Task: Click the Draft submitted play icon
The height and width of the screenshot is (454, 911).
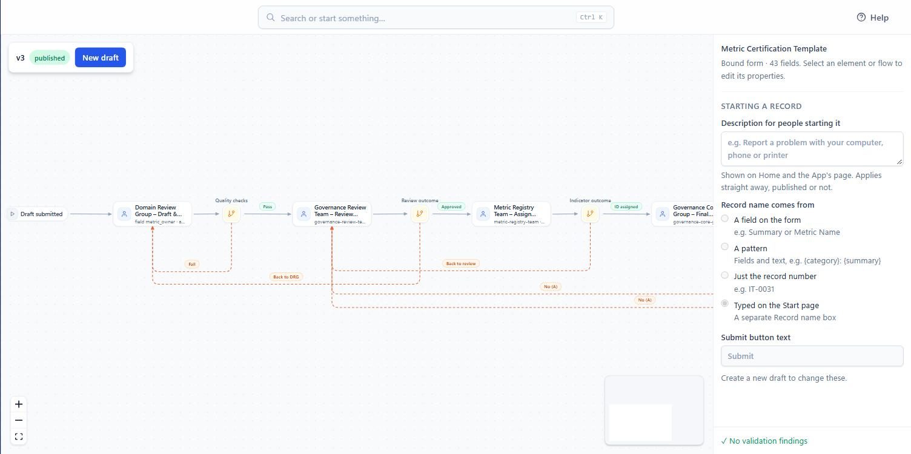Action: pyautogui.click(x=12, y=214)
